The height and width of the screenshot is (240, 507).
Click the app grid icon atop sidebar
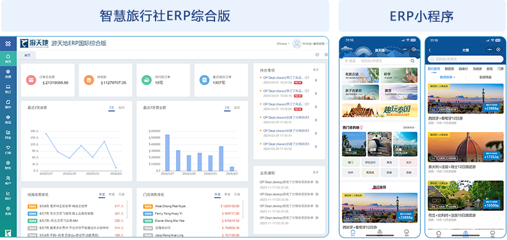[9, 43]
